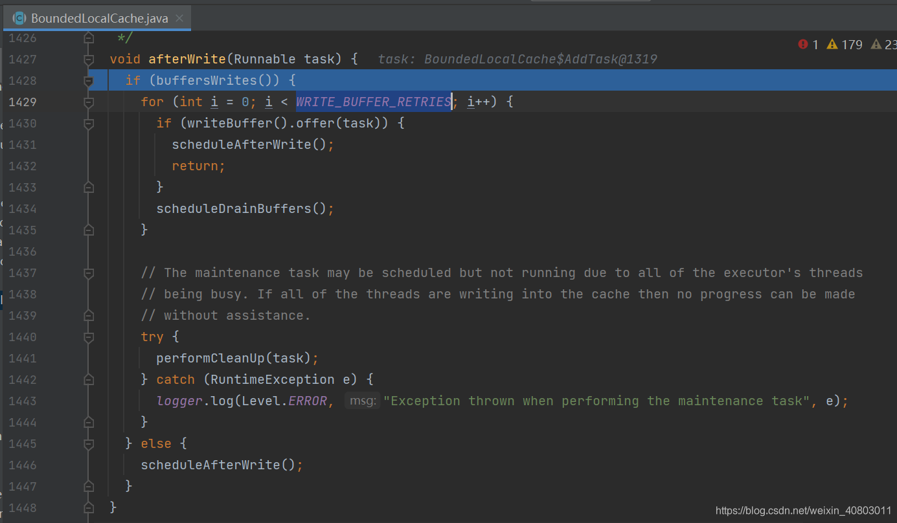
Task: Click the scheduleDrainBuffers() call
Action: coord(242,209)
